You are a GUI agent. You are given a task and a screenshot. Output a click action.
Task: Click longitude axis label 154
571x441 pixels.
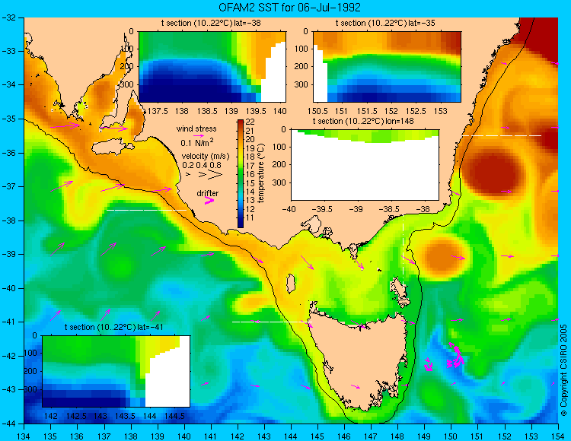tap(558, 436)
